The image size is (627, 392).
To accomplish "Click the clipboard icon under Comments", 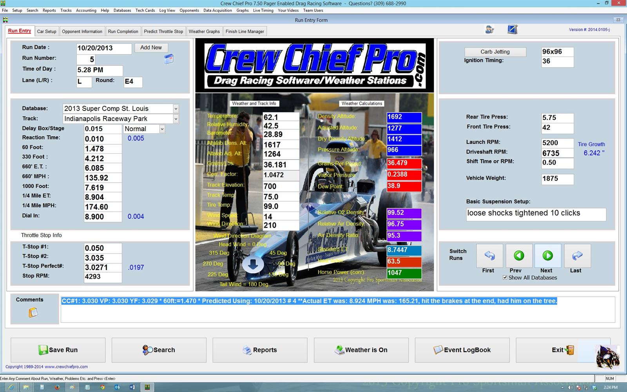I will tap(33, 312).
